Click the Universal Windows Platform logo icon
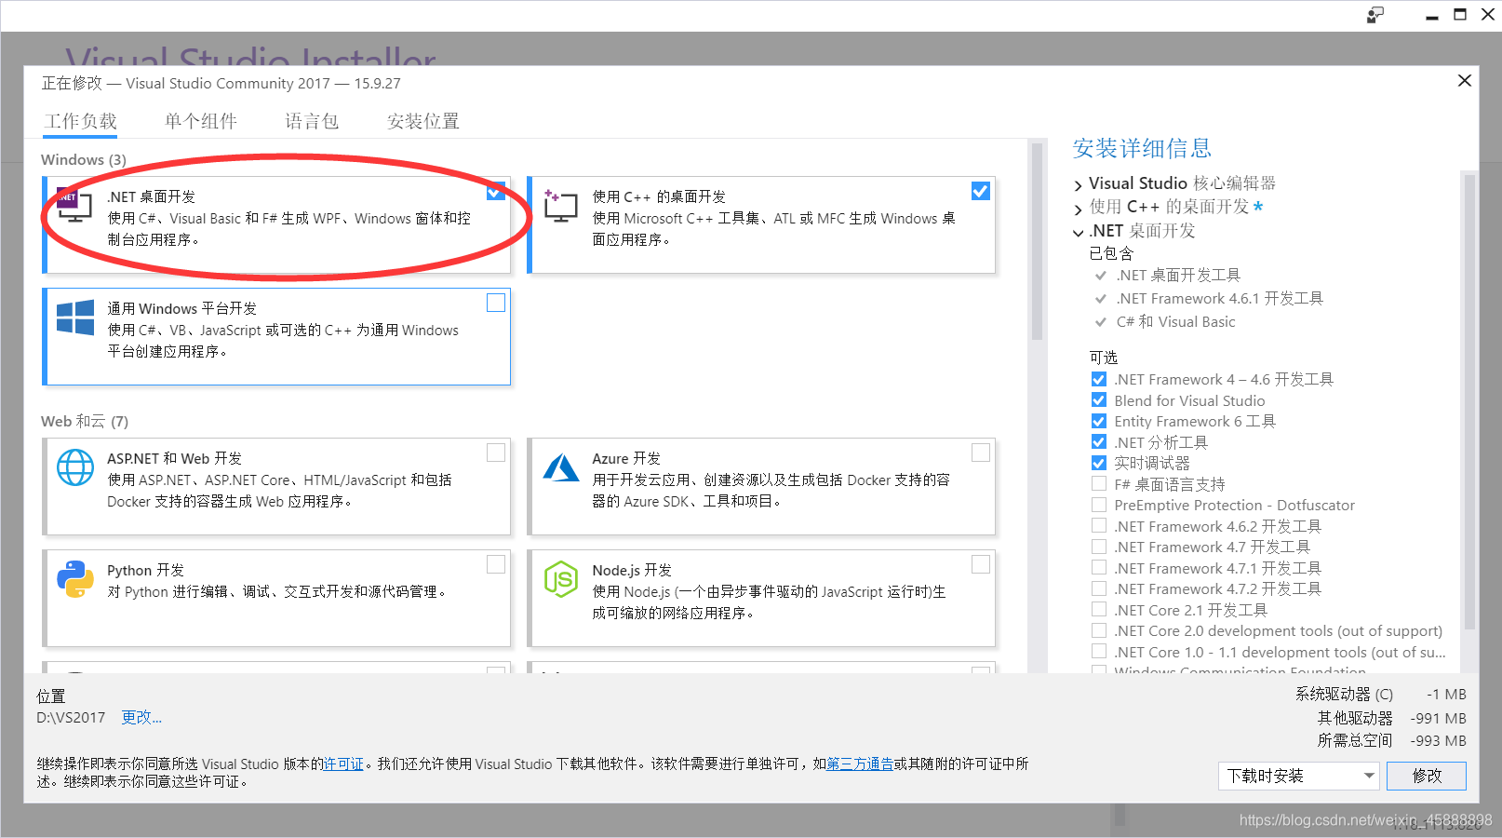The height and width of the screenshot is (838, 1502). (x=75, y=318)
